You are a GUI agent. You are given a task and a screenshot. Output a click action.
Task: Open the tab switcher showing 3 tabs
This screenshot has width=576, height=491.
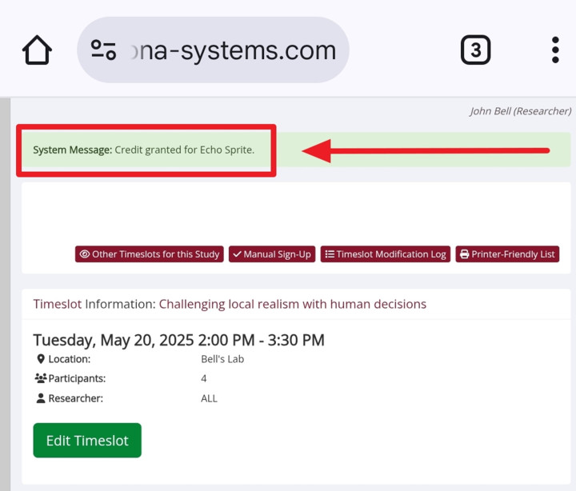[476, 50]
